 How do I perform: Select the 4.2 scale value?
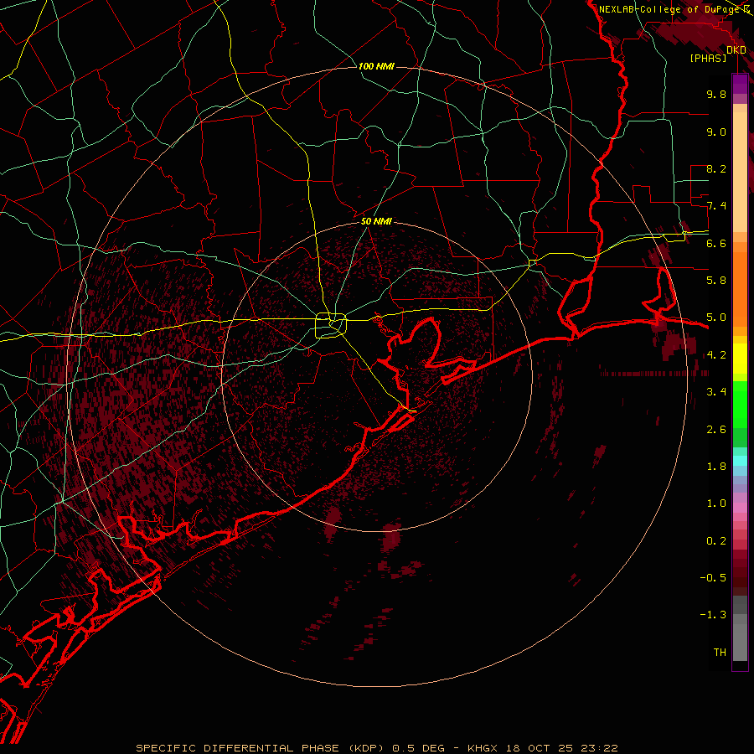click(716, 355)
